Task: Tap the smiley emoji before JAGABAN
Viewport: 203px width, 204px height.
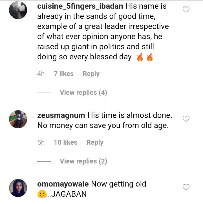Action: click(42, 194)
